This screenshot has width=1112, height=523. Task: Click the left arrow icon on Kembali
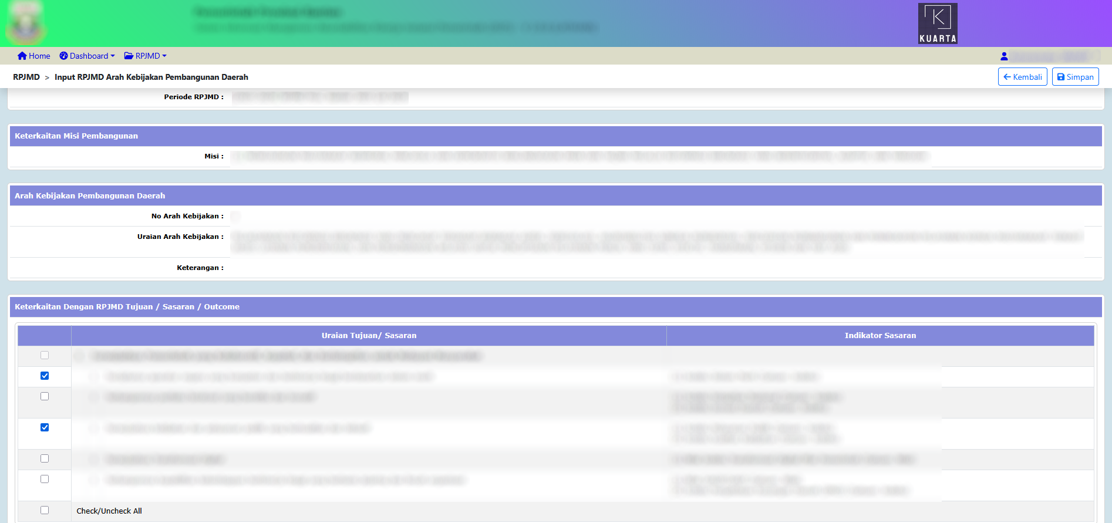click(x=1007, y=77)
